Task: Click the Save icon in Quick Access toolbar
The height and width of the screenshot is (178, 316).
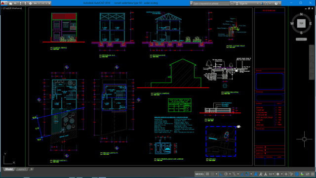Action: pos(21,3)
